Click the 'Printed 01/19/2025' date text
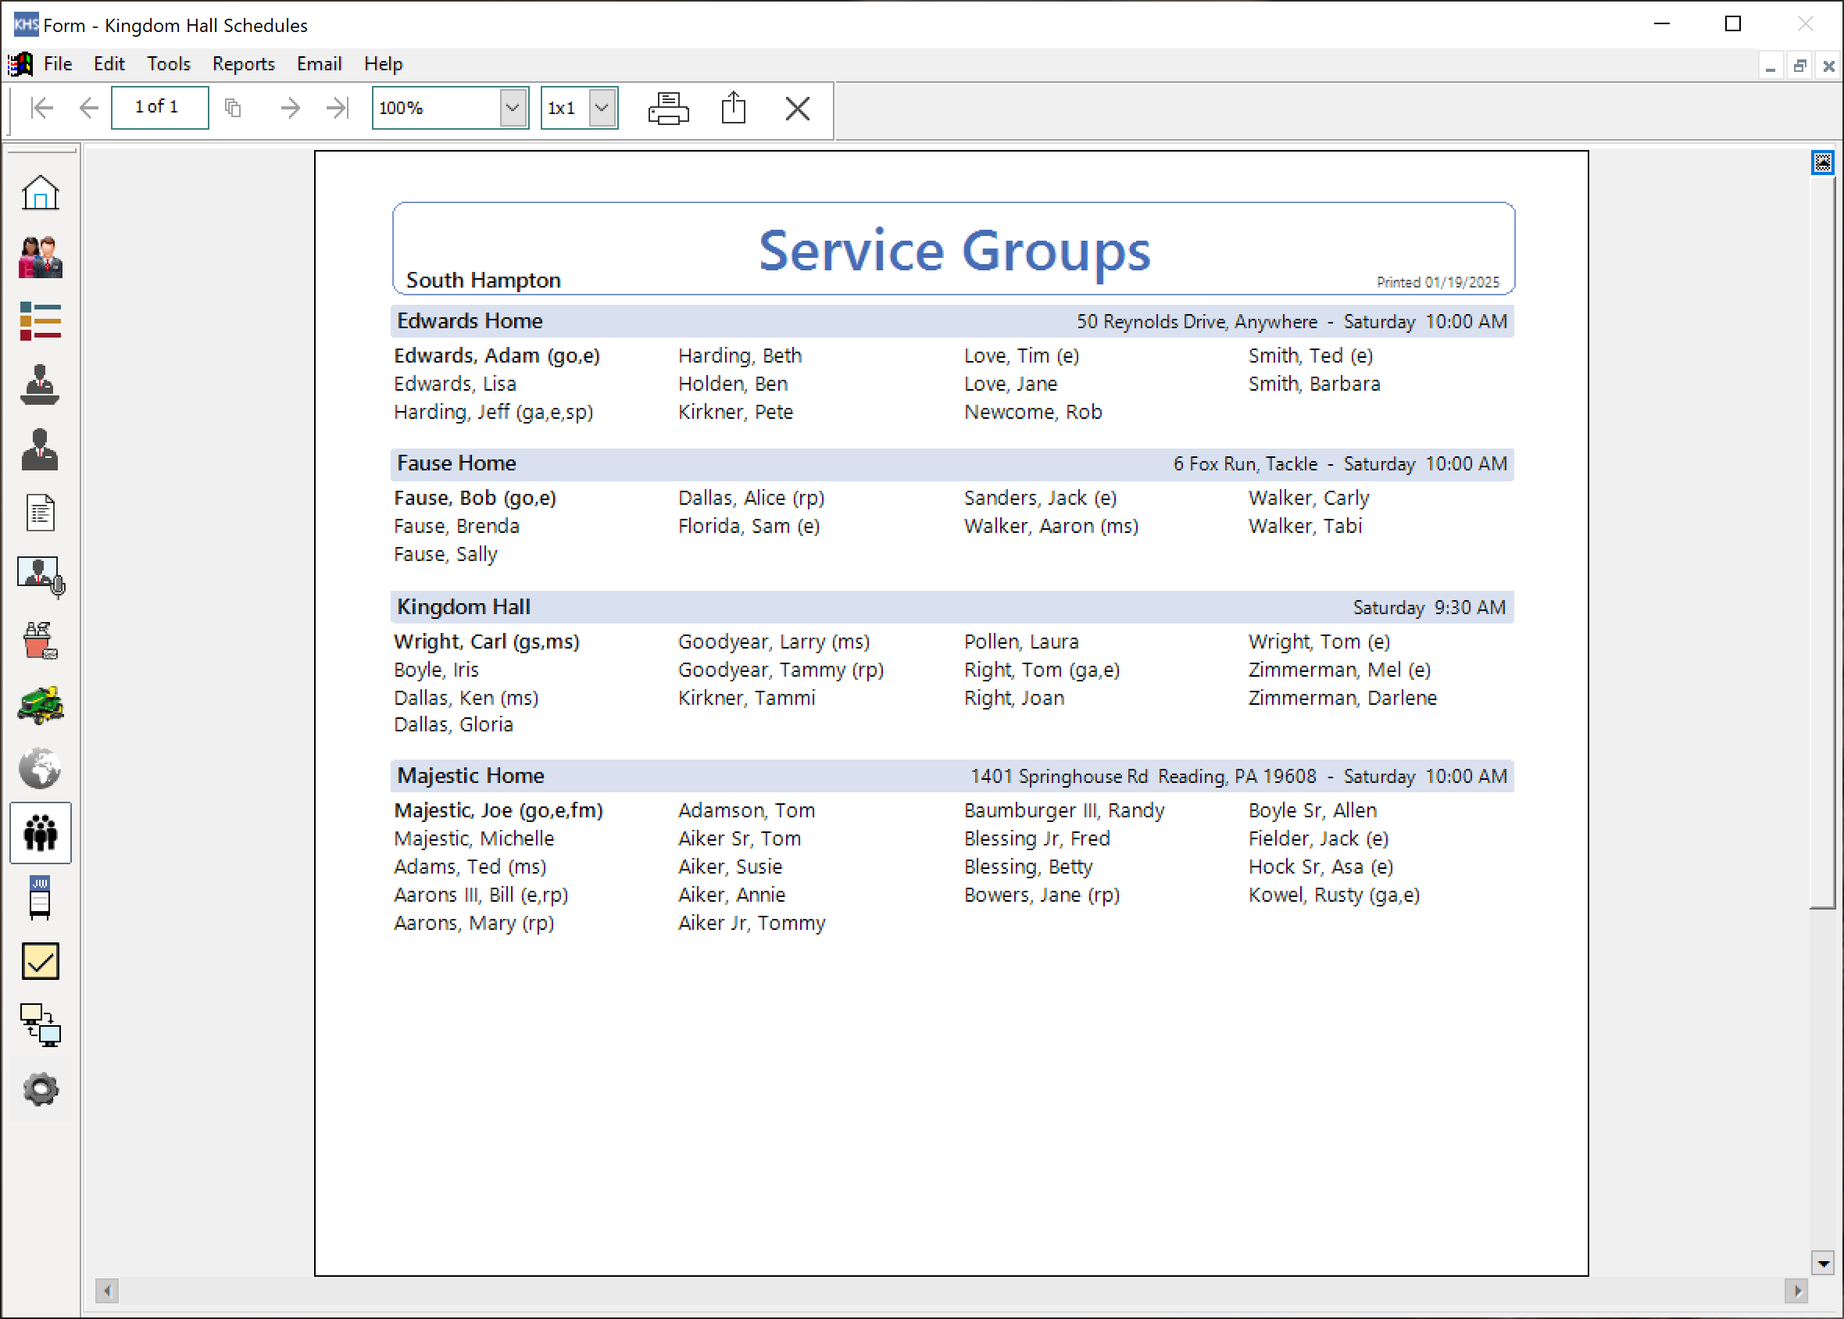This screenshot has width=1844, height=1319. (1438, 282)
